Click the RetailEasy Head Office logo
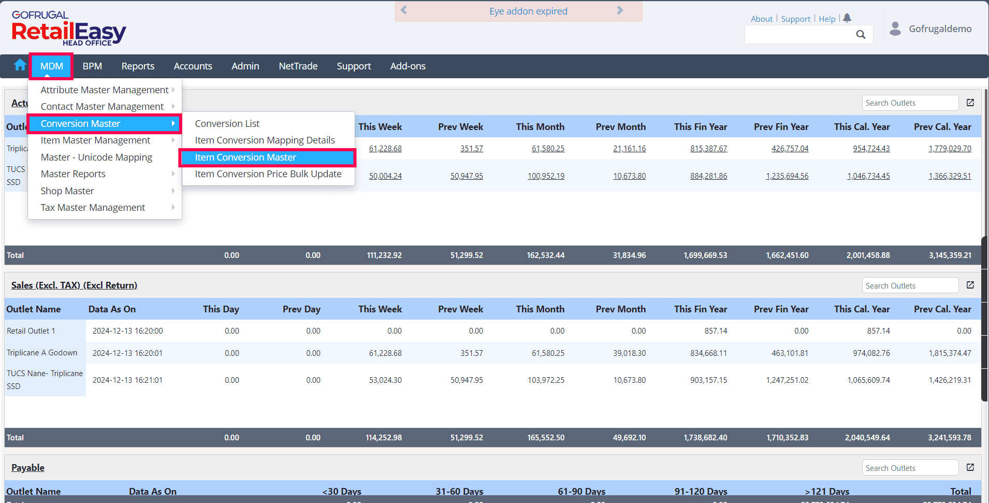The image size is (989, 503). click(69, 28)
